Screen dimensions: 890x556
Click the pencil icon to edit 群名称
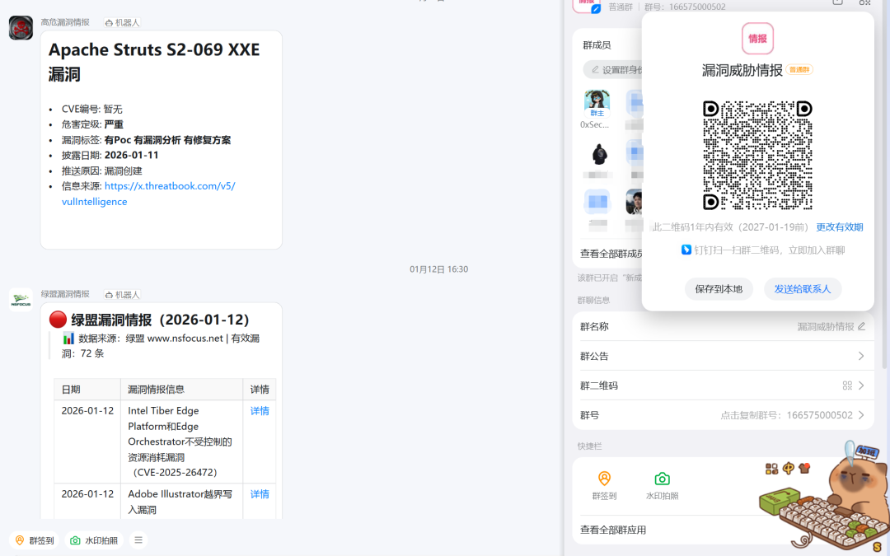tap(863, 326)
